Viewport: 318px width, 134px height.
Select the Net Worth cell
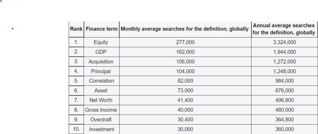[101, 100]
